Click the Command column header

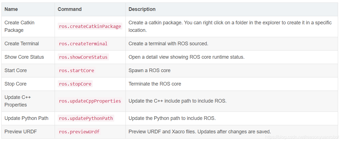69,9
